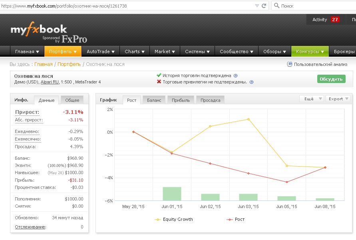This screenshot has width=356, height=240.
Task: Open the FxPro sponsor logo link
Action: [74, 39]
